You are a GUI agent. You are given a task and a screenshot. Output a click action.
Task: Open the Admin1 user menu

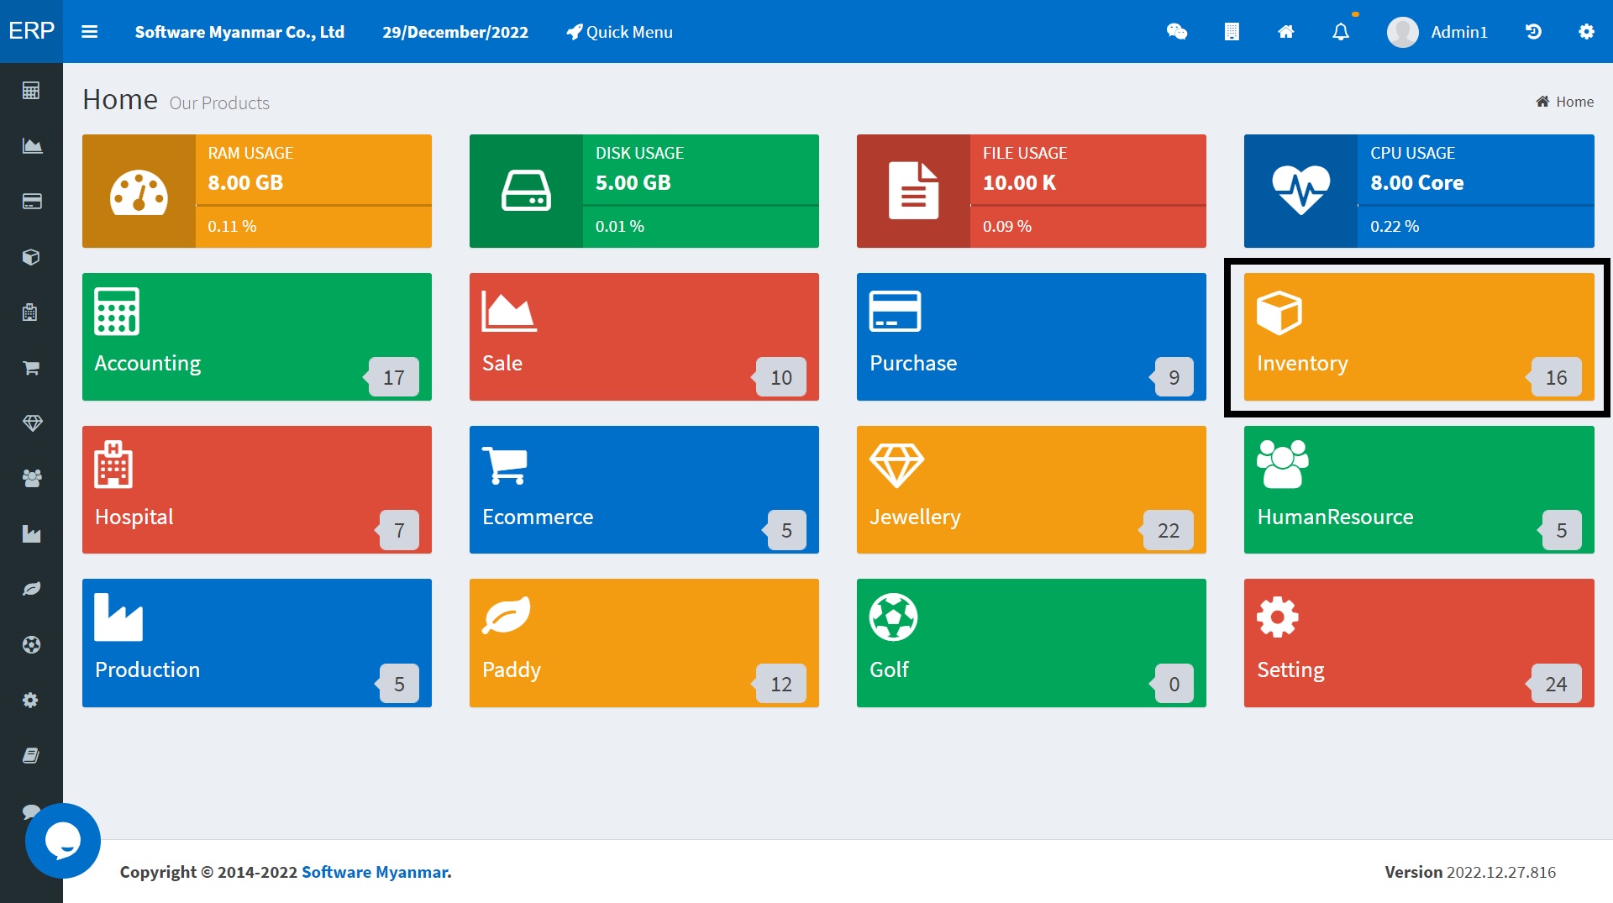coord(1437,32)
